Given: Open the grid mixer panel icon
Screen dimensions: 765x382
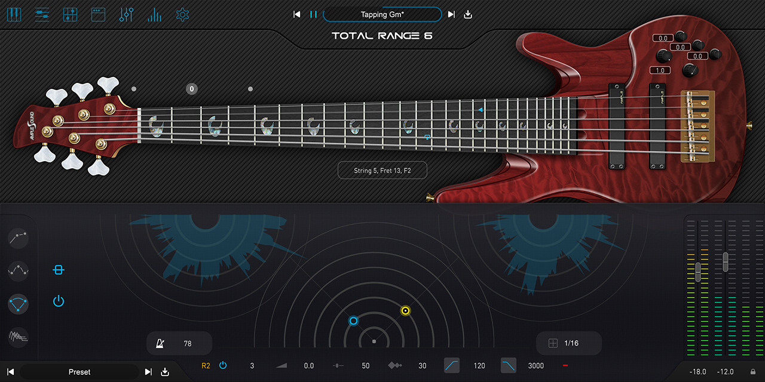Looking at the screenshot, I should tap(70, 14).
